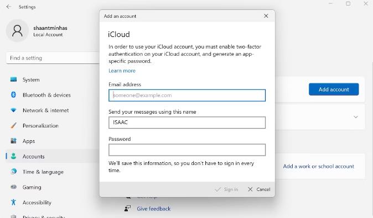The height and width of the screenshot is (218, 373).
Task: Select the Network & internet wifi icon
Action: pos(14,110)
